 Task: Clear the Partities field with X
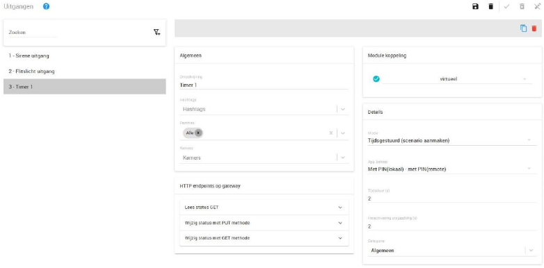(x=331, y=133)
